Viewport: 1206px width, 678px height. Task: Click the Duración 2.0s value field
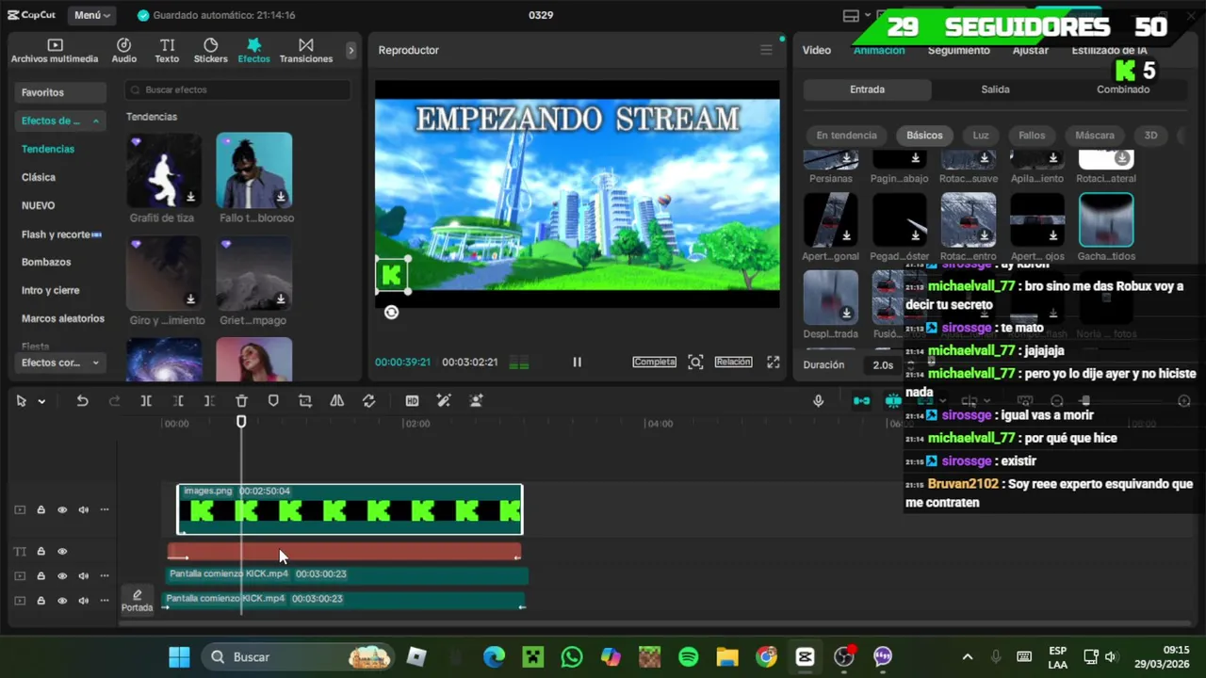coord(883,364)
